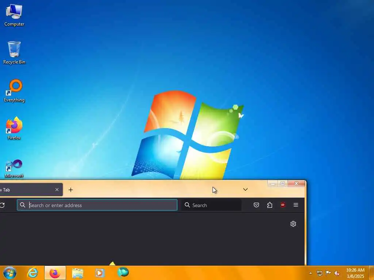Open Windows Explorer from the taskbar
Image resolution: width=374 pixels, height=280 pixels.
(x=77, y=273)
